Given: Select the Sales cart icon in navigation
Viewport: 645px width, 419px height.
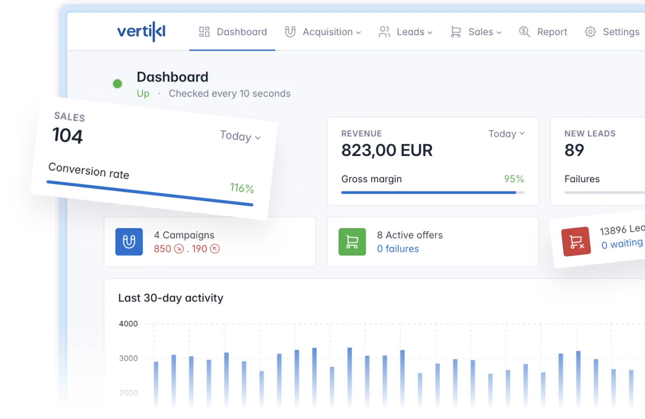Looking at the screenshot, I should [x=456, y=31].
